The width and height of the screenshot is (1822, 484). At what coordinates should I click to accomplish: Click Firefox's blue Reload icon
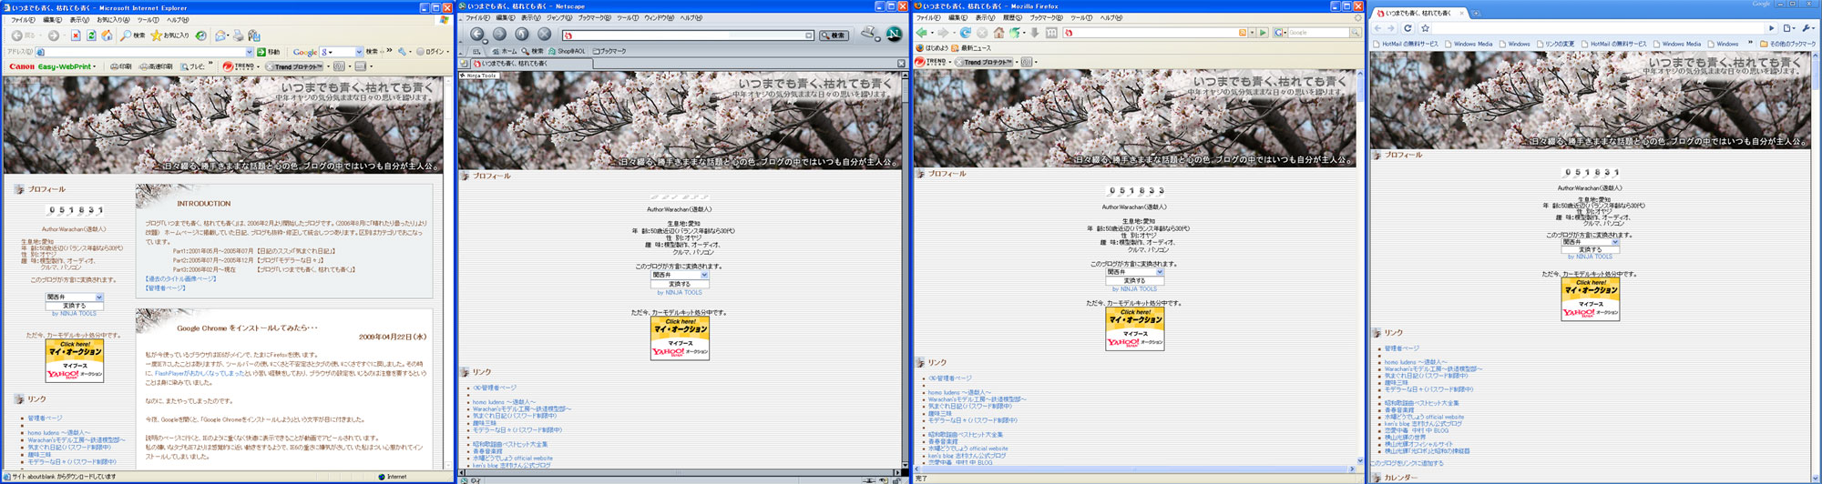point(965,33)
